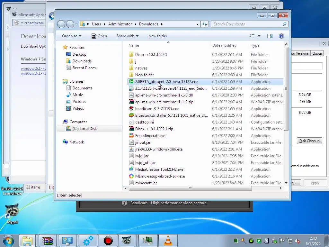This screenshot has width=329, height=247.
Task: Click the Bandicam record button in taskbar
Action: [108, 241]
